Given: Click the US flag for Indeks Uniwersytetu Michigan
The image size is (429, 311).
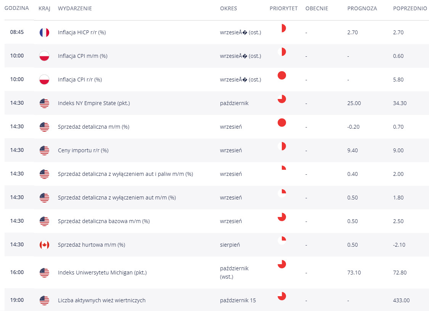Looking at the screenshot, I should point(44,273).
